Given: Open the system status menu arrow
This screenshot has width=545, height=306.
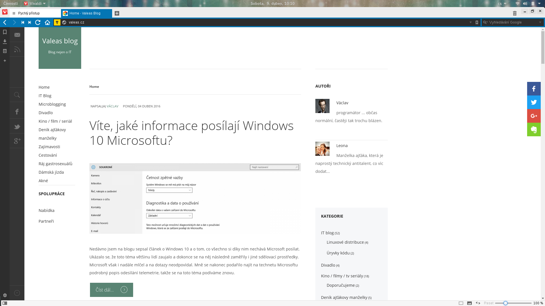Looking at the screenshot, I should pos(539,3).
